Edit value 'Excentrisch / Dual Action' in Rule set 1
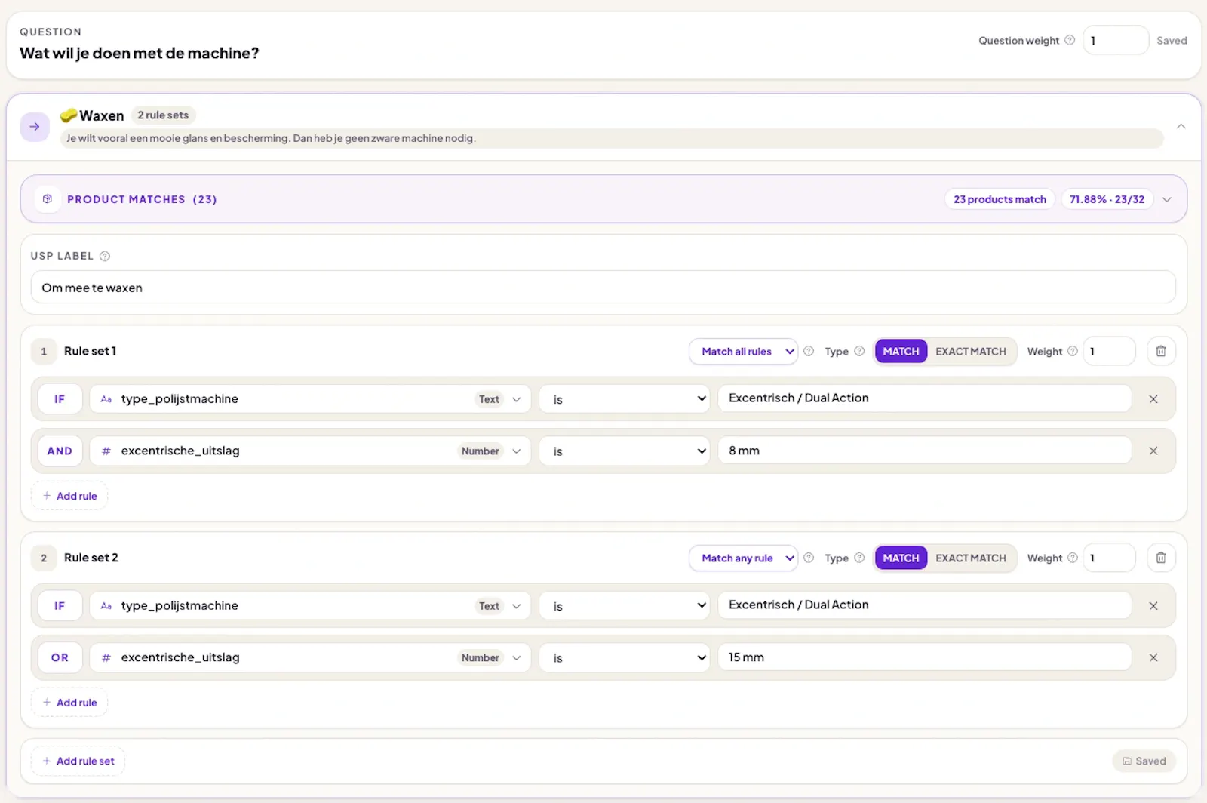1207x803 pixels. pos(924,398)
